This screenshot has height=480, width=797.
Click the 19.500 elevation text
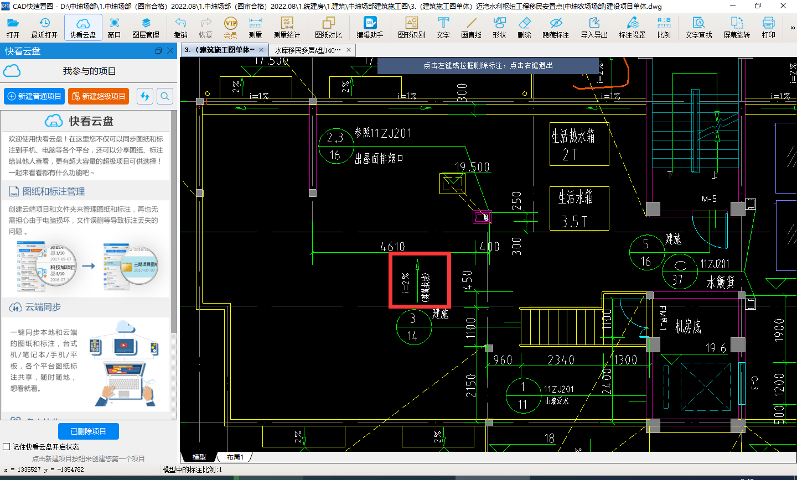(472, 167)
